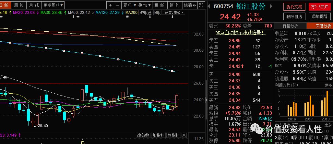The image size is (333, 144).
Task: Click the 2018 profit trend bar group
Action: (325, 103)
